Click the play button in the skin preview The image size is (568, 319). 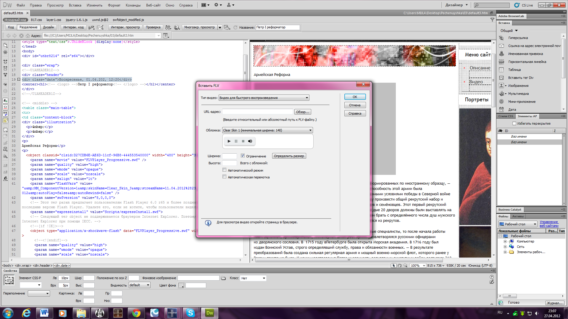[229, 141]
